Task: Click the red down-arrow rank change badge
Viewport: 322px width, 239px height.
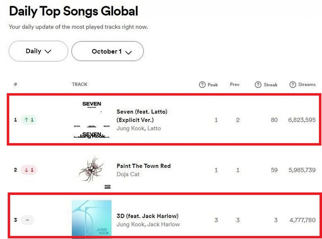Action: coord(29,170)
